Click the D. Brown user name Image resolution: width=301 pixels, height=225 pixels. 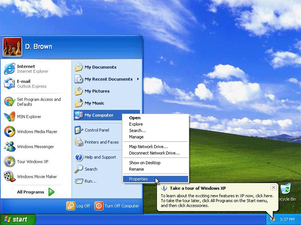[39, 46]
